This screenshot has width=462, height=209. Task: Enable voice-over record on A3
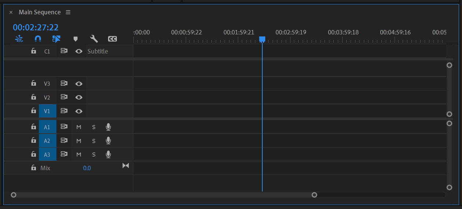pyautogui.click(x=108, y=154)
